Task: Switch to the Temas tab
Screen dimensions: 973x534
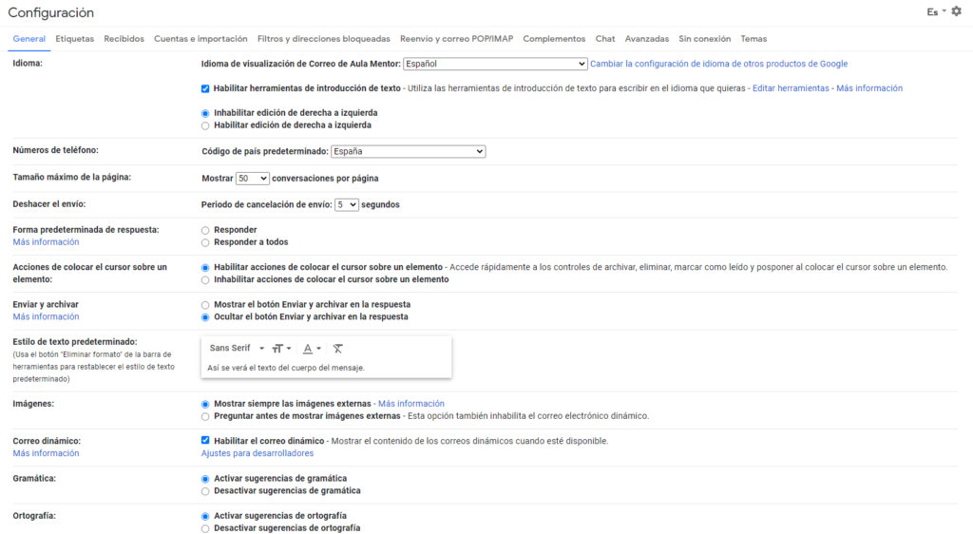Action: (754, 39)
